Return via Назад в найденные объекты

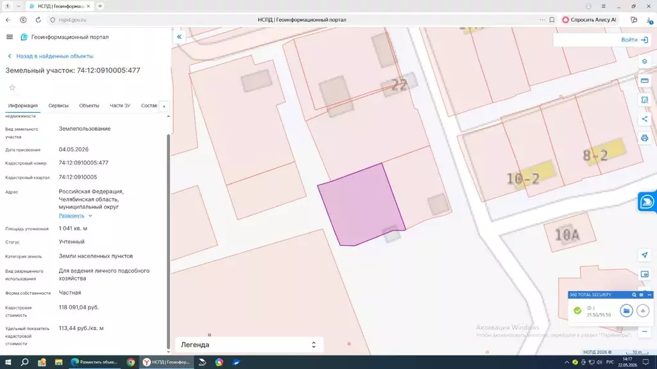(x=51, y=56)
